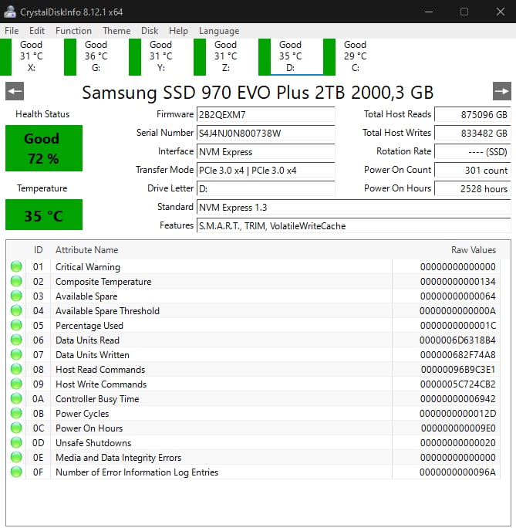Screen dimensions: 516x528
Task: Select disk D: tab
Action: coord(290,56)
